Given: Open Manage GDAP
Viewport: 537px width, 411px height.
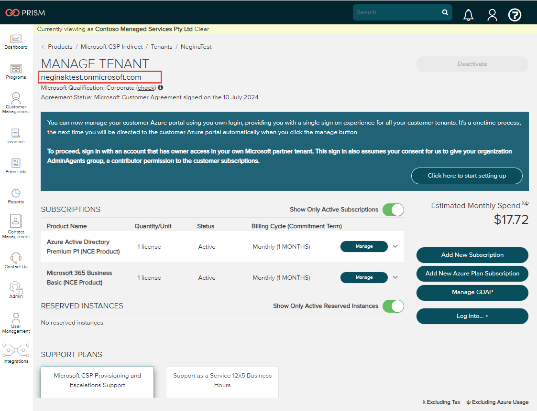Looking at the screenshot, I should [472, 292].
